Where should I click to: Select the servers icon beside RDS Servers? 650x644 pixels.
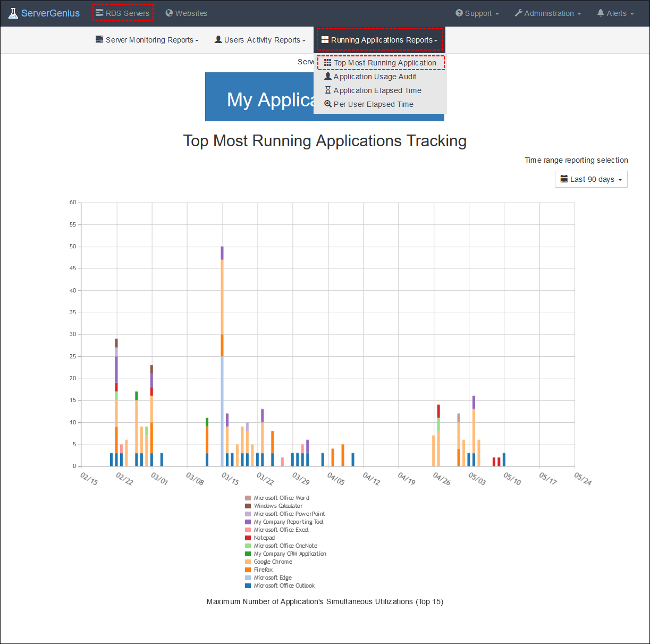click(102, 13)
